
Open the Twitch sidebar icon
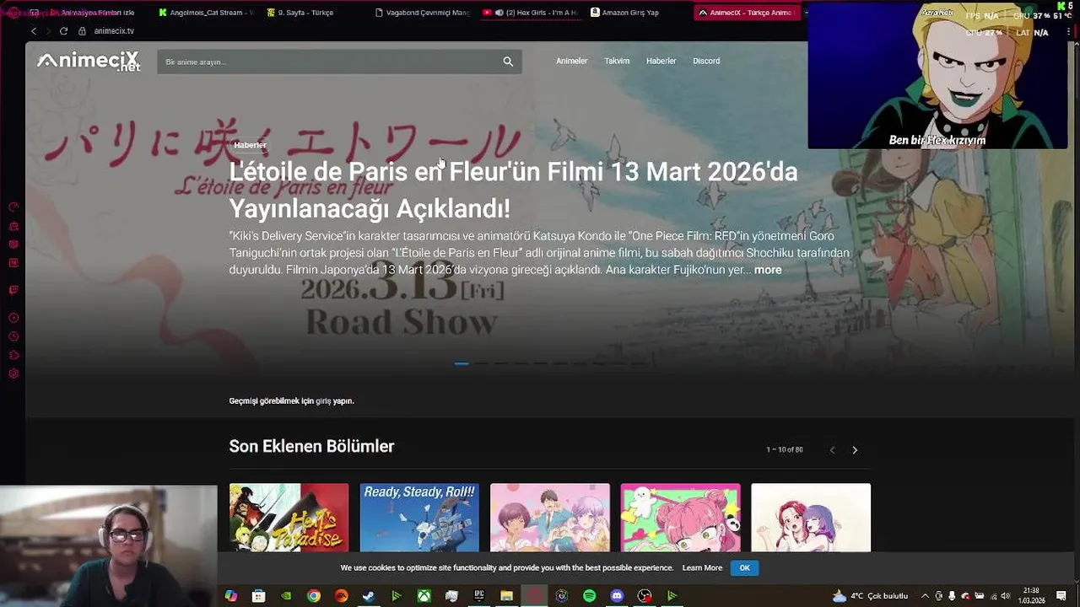[x=13, y=290]
